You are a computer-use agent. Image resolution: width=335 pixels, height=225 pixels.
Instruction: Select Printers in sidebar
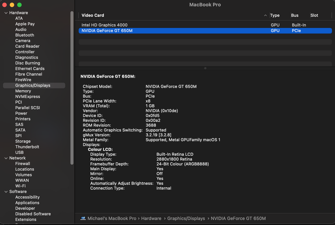pos(23,119)
